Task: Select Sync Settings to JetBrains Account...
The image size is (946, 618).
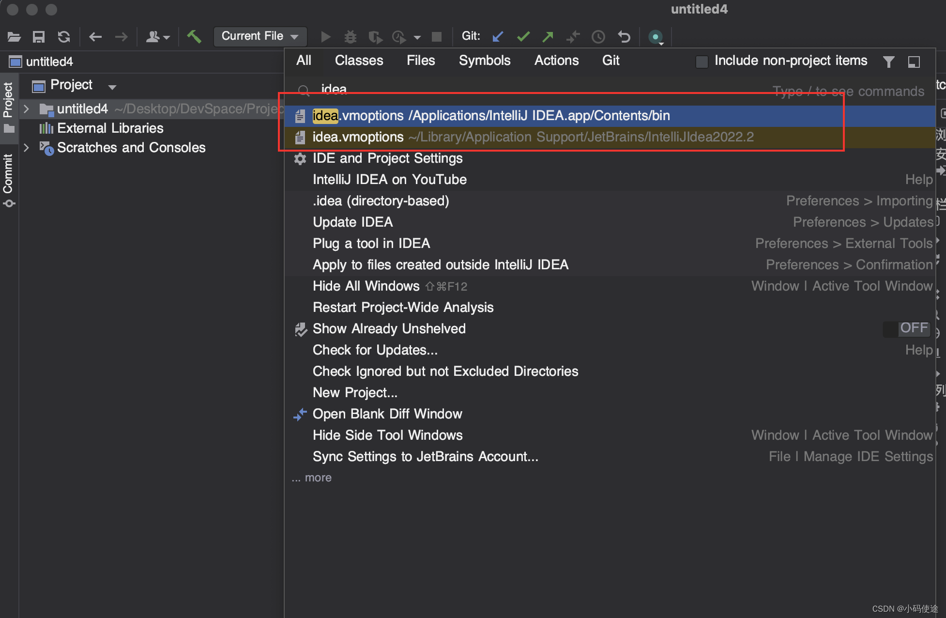Action: click(x=610, y=457)
